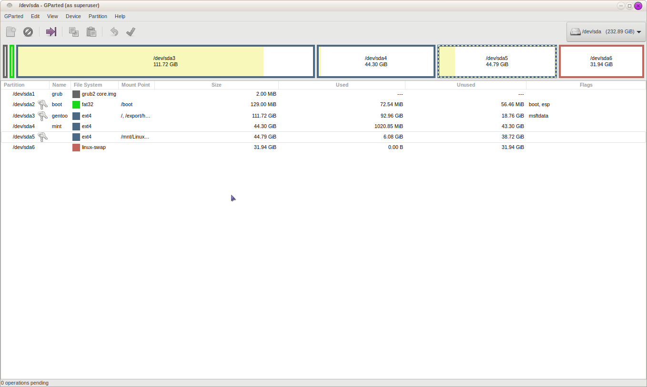Viewport: 647px width, 387px height.
Task: Click the 'grub' partition name
Action: click(57, 94)
